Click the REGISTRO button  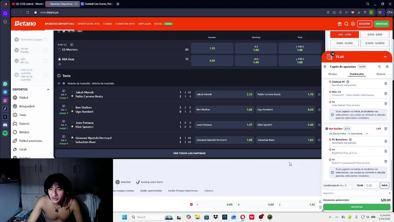[x=364, y=24]
